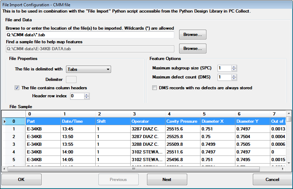
Task: Decrement the header row index
Action: point(87,98)
